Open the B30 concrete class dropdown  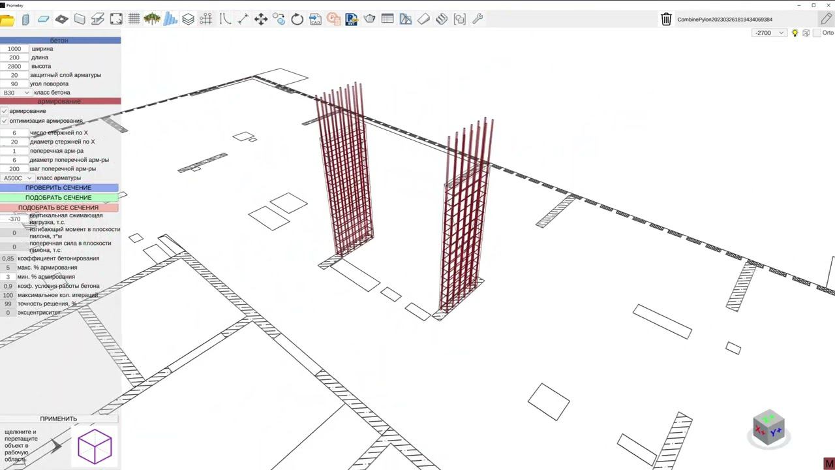click(16, 93)
